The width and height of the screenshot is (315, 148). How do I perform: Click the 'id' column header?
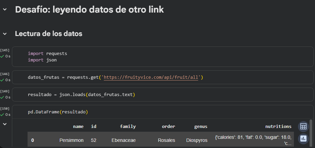pyautogui.click(x=94, y=127)
